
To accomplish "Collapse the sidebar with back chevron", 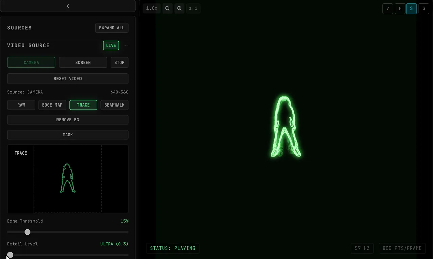I will 68,6.
